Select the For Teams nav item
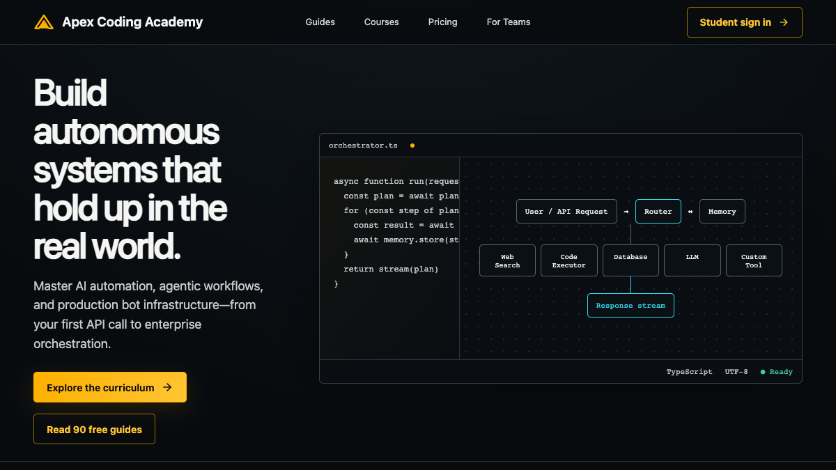 click(x=509, y=22)
